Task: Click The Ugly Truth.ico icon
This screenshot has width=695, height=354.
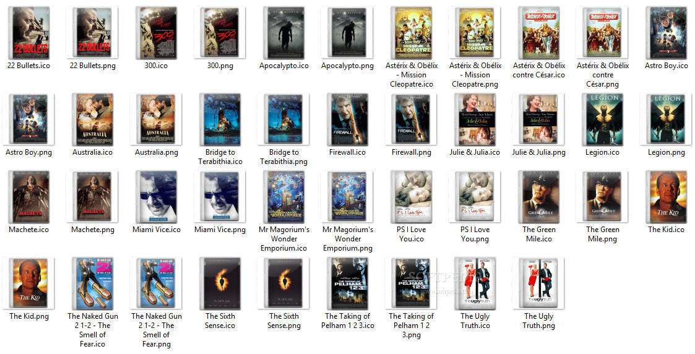Action: (475, 283)
